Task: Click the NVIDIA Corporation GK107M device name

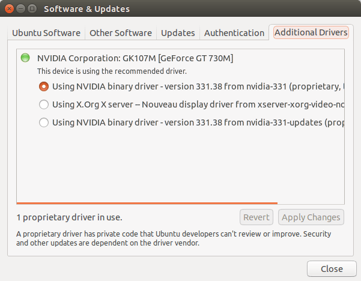Action: pyautogui.click(x=135, y=58)
